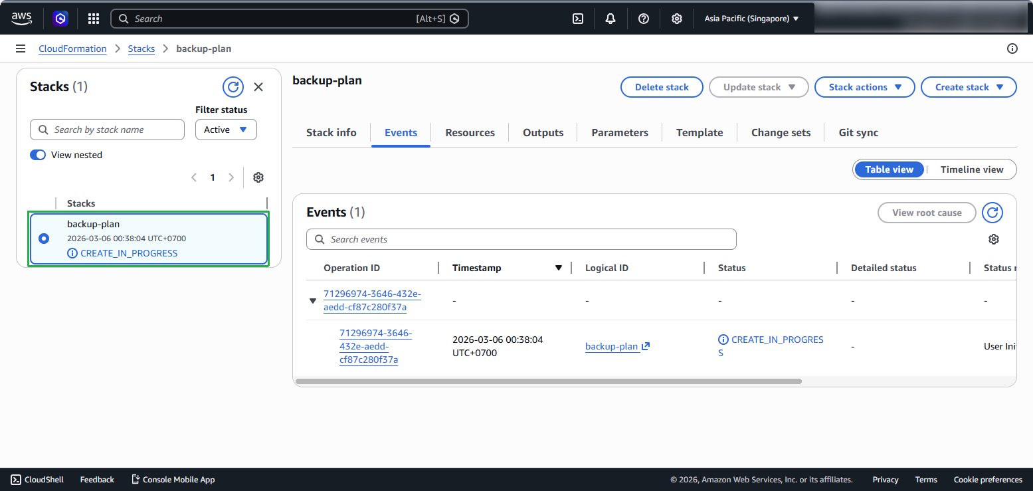This screenshot has width=1033, height=491.
Task: Open the top bar settings gear
Action: (676, 19)
